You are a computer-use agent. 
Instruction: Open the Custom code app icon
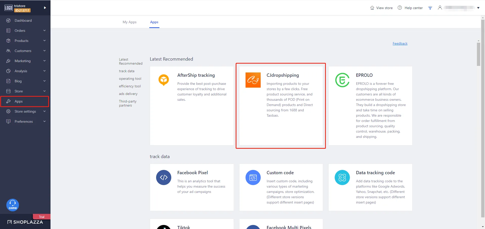click(253, 177)
